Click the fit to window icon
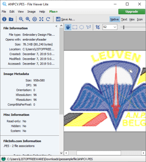The height and width of the screenshot is (162, 146). tap(41, 19)
